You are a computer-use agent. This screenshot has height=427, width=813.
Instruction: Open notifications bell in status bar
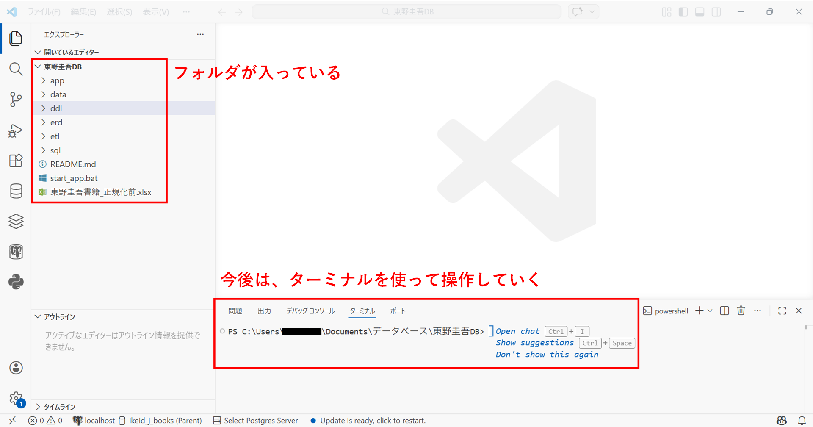pyautogui.click(x=802, y=421)
